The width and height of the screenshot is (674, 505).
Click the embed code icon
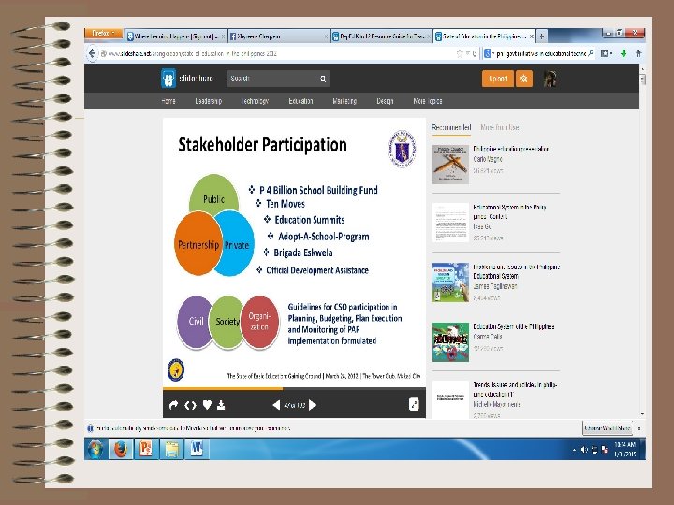[x=190, y=405]
